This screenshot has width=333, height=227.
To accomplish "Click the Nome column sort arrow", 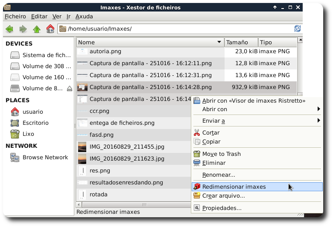I will [219, 42].
